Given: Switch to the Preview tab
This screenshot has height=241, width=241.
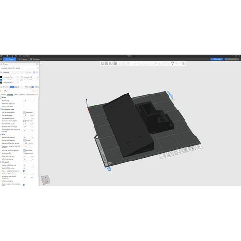Looking at the screenshot, I should coord(23,59).
